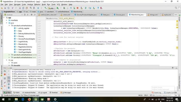This screenshot has width=181, height=102.
Task: Collapse the sanvitech.onlinefreshstore package
Action: pos(9,26)
